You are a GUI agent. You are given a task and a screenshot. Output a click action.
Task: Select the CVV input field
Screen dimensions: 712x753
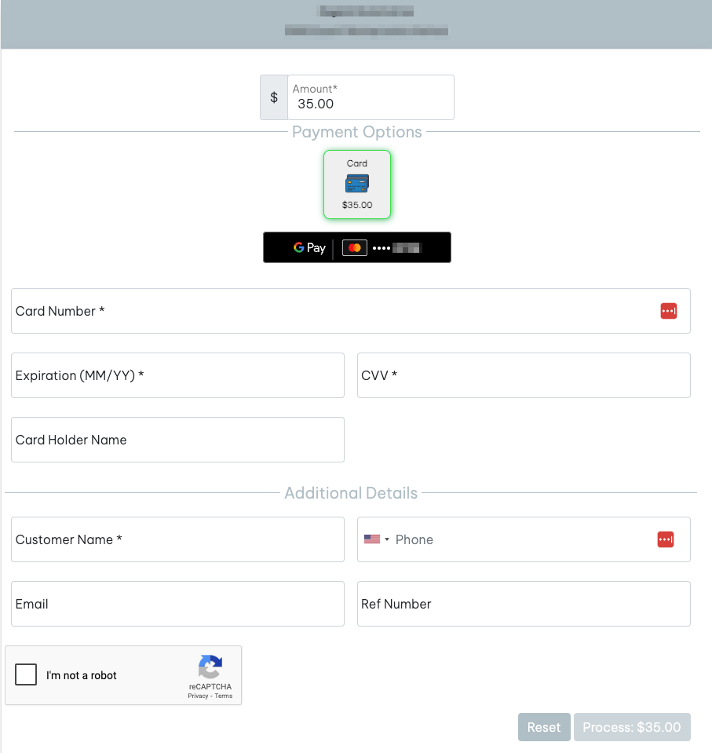click(524, 375)
